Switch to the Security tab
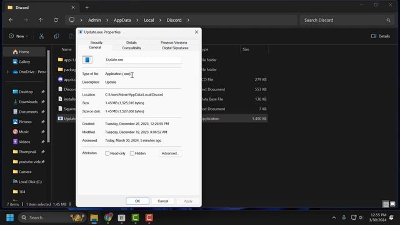 pos(96,42)
